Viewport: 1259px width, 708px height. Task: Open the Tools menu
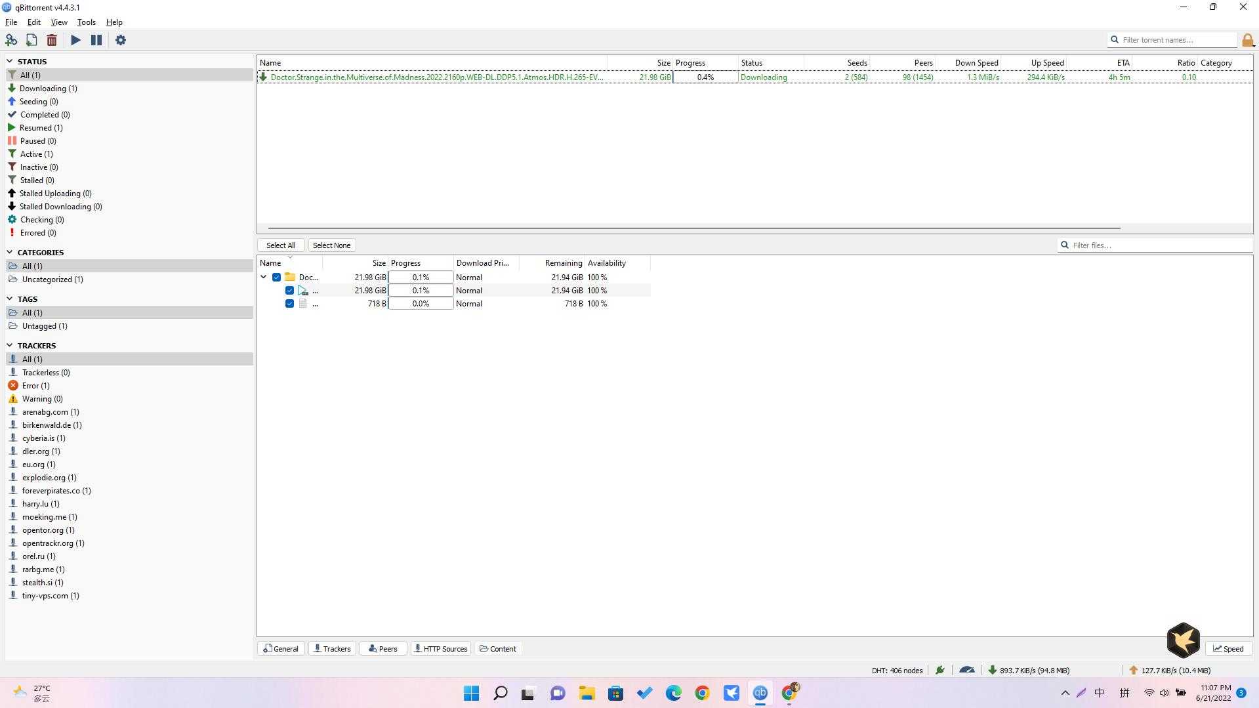coord(86,22)
